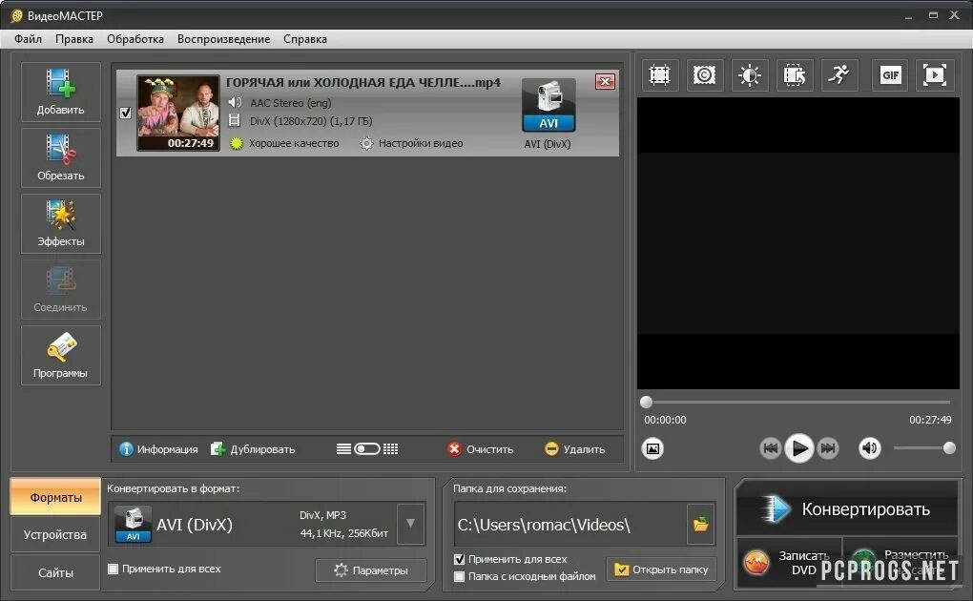Click the Разместить на сайте button
Image resolution: width=973 pixels, height=601 pixels.
click(x=901, y=563)
